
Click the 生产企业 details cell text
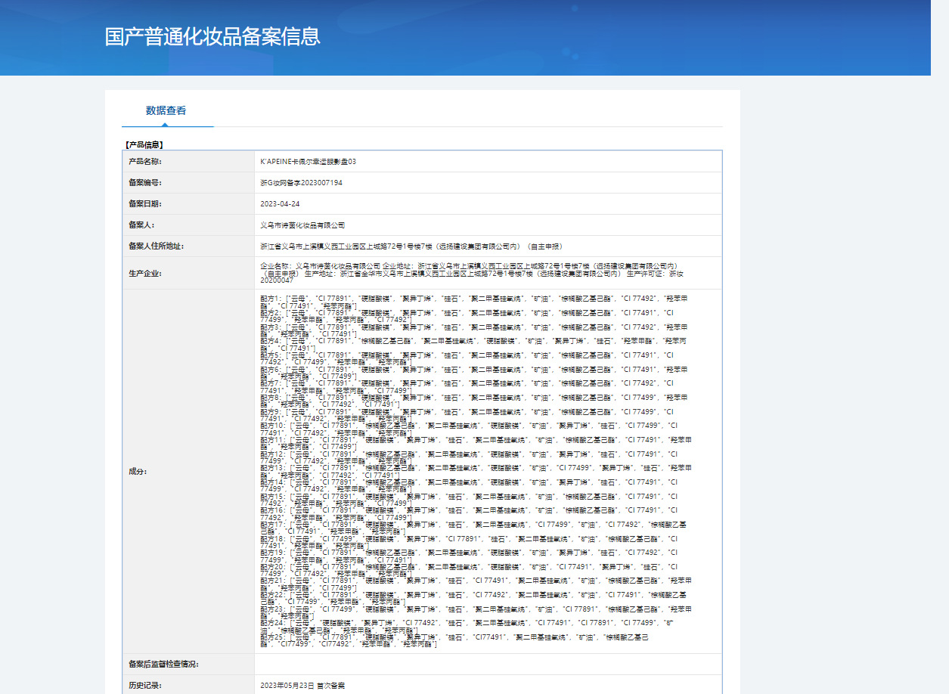(x=474, y=273)
